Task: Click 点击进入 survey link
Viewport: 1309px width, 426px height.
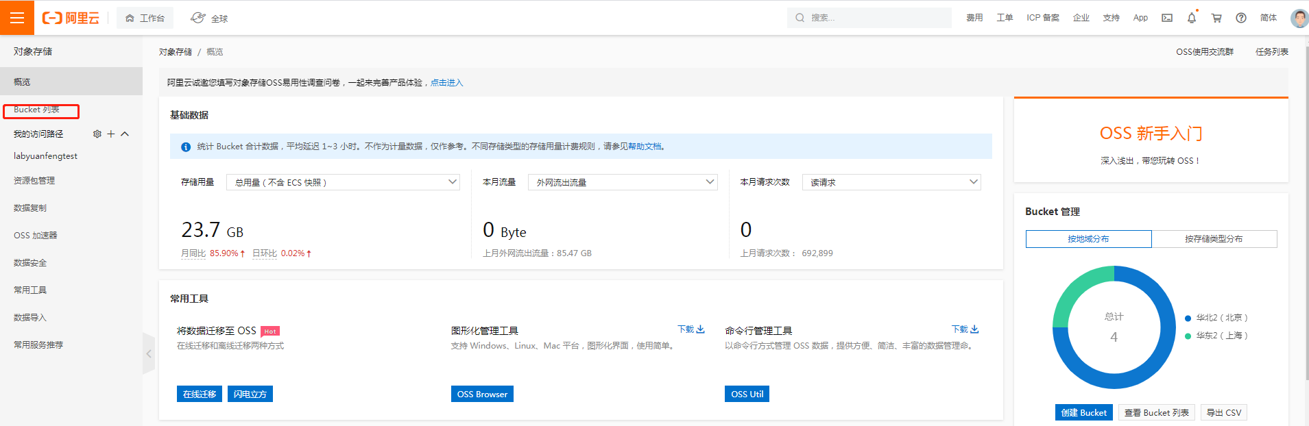Action: click(x=447, y=83)
